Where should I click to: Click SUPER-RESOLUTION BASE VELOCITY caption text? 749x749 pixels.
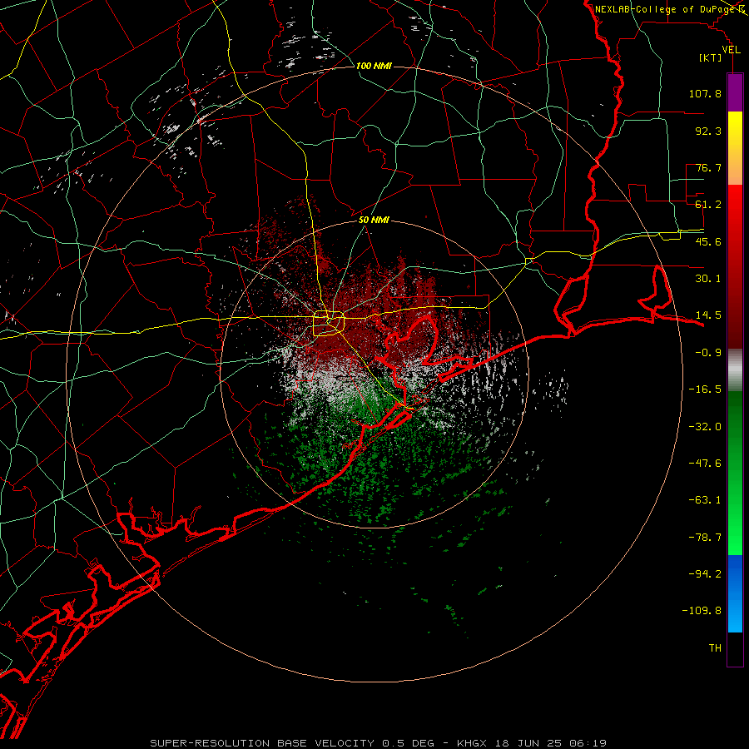(262, 743)
